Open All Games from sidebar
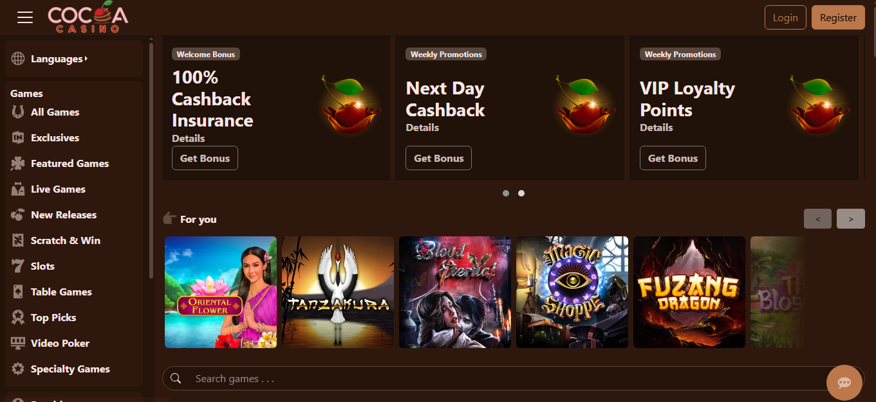 pyautogui.click(x=55, y=112)
